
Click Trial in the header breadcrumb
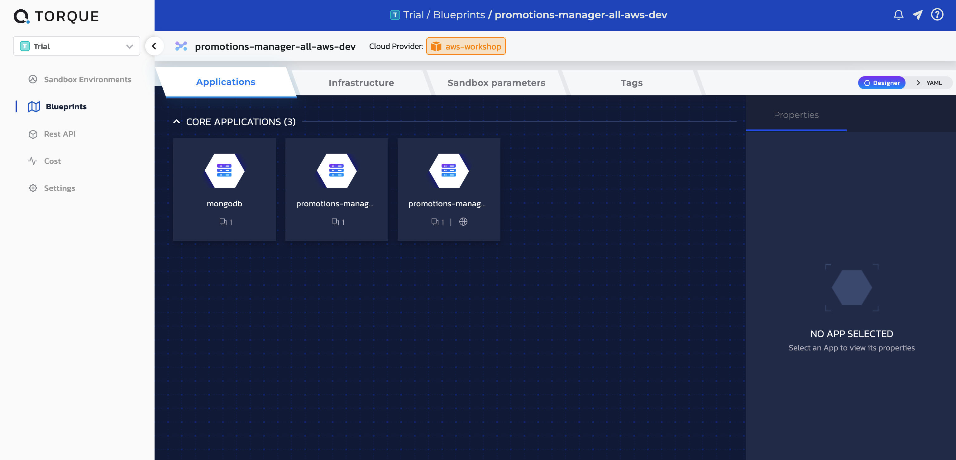413,15
